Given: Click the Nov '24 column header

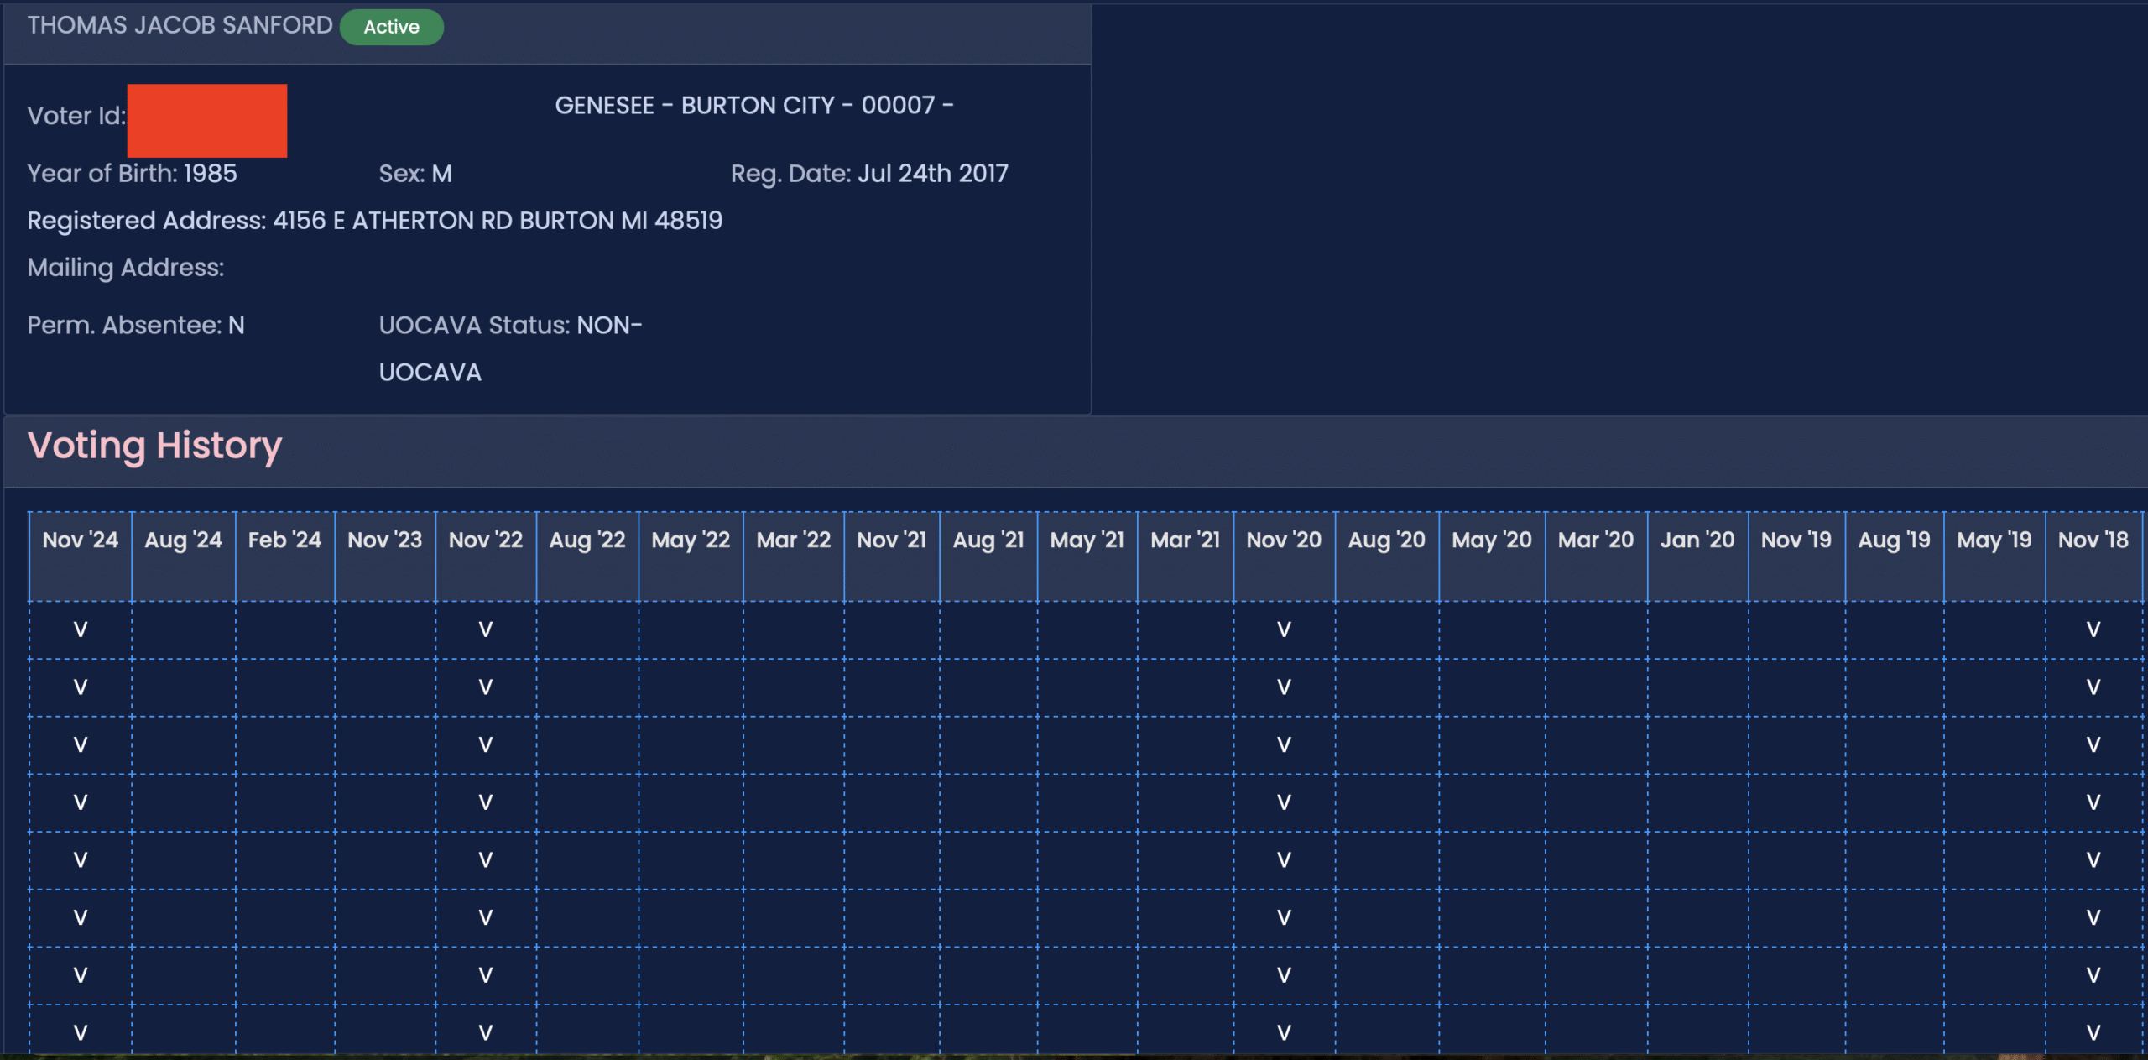Looking at the screenshot, I should click(x=80, y=556).
